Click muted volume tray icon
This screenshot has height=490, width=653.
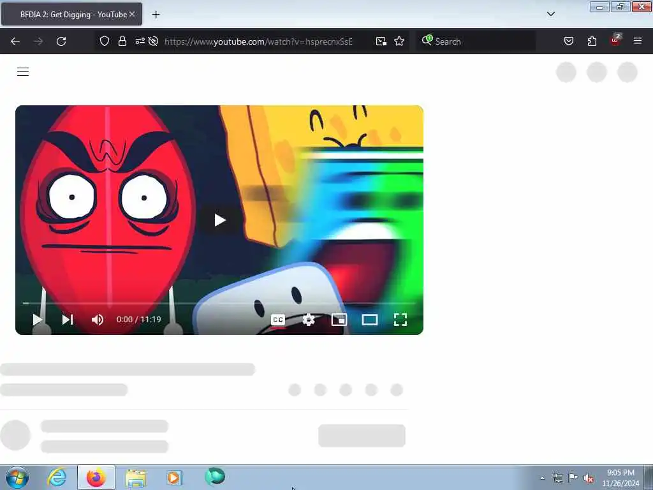(x=589, y=478)
